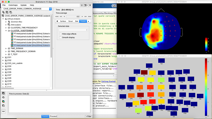The height and width of the screenshot is (119, 212).
Task: Click the Intra-subject folder icon
Action: point(9,25)
